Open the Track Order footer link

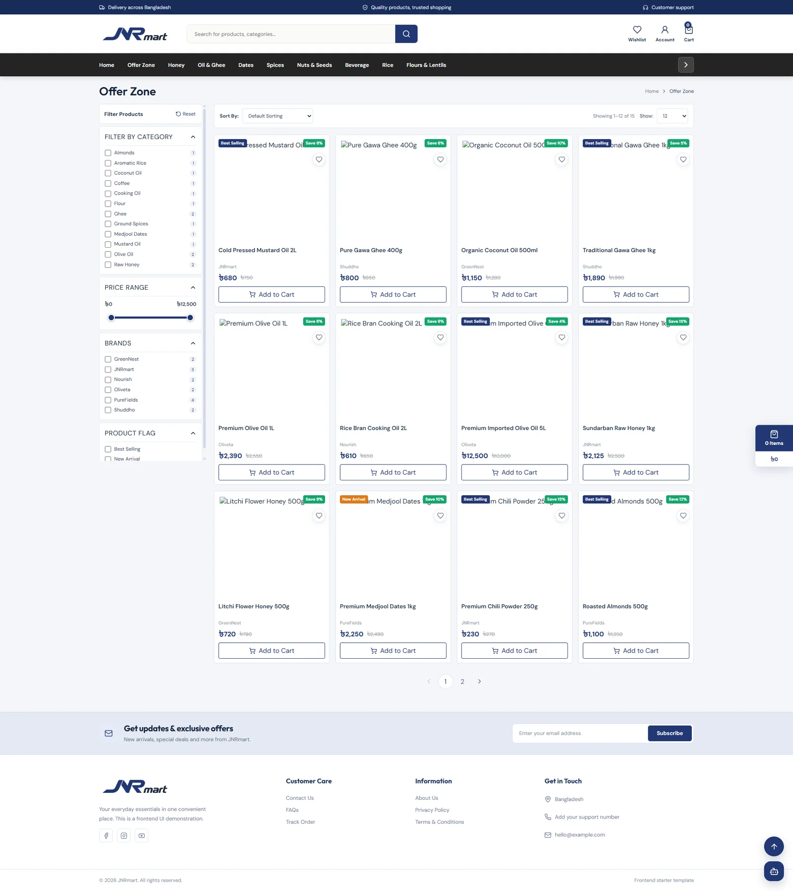tap(300, 822)
